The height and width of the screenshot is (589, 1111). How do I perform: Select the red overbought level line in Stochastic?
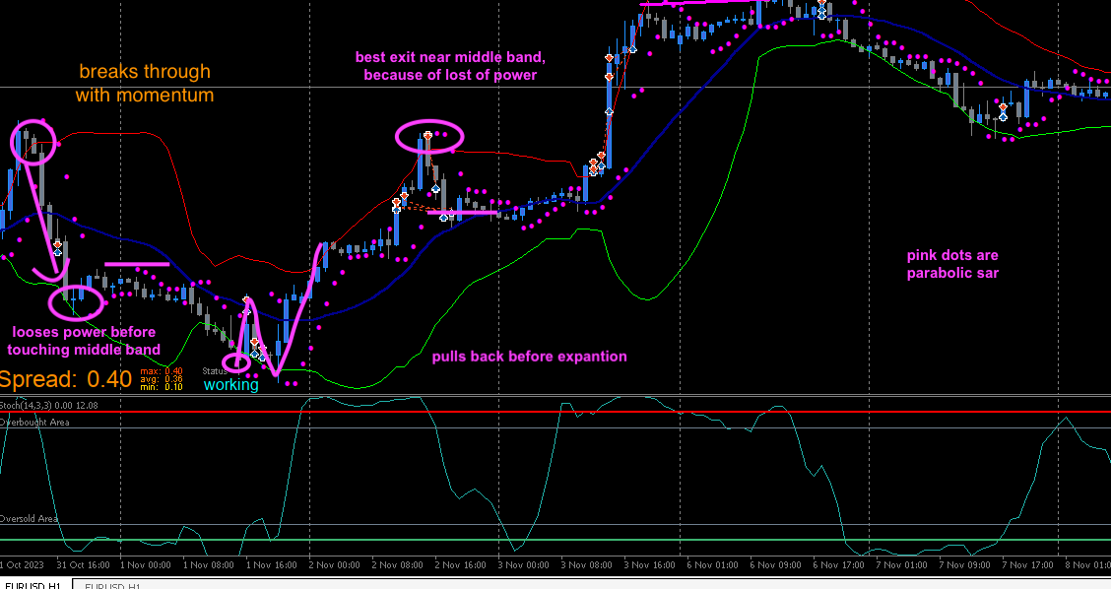[555, 411]
